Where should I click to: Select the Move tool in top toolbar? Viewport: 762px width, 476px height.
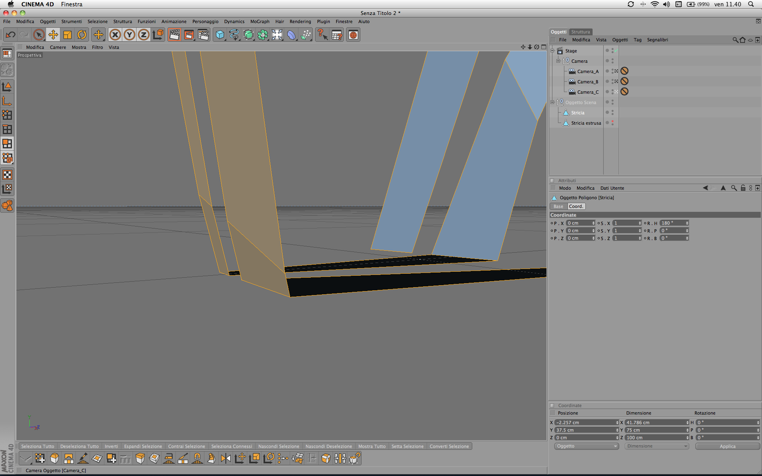point(53,35)
